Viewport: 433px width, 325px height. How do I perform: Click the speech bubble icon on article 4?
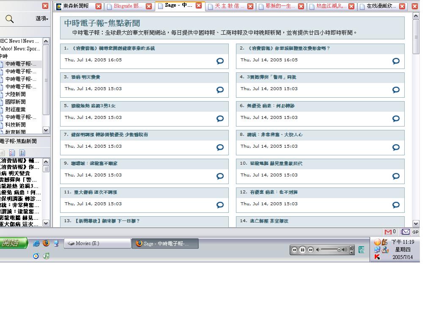396,90
